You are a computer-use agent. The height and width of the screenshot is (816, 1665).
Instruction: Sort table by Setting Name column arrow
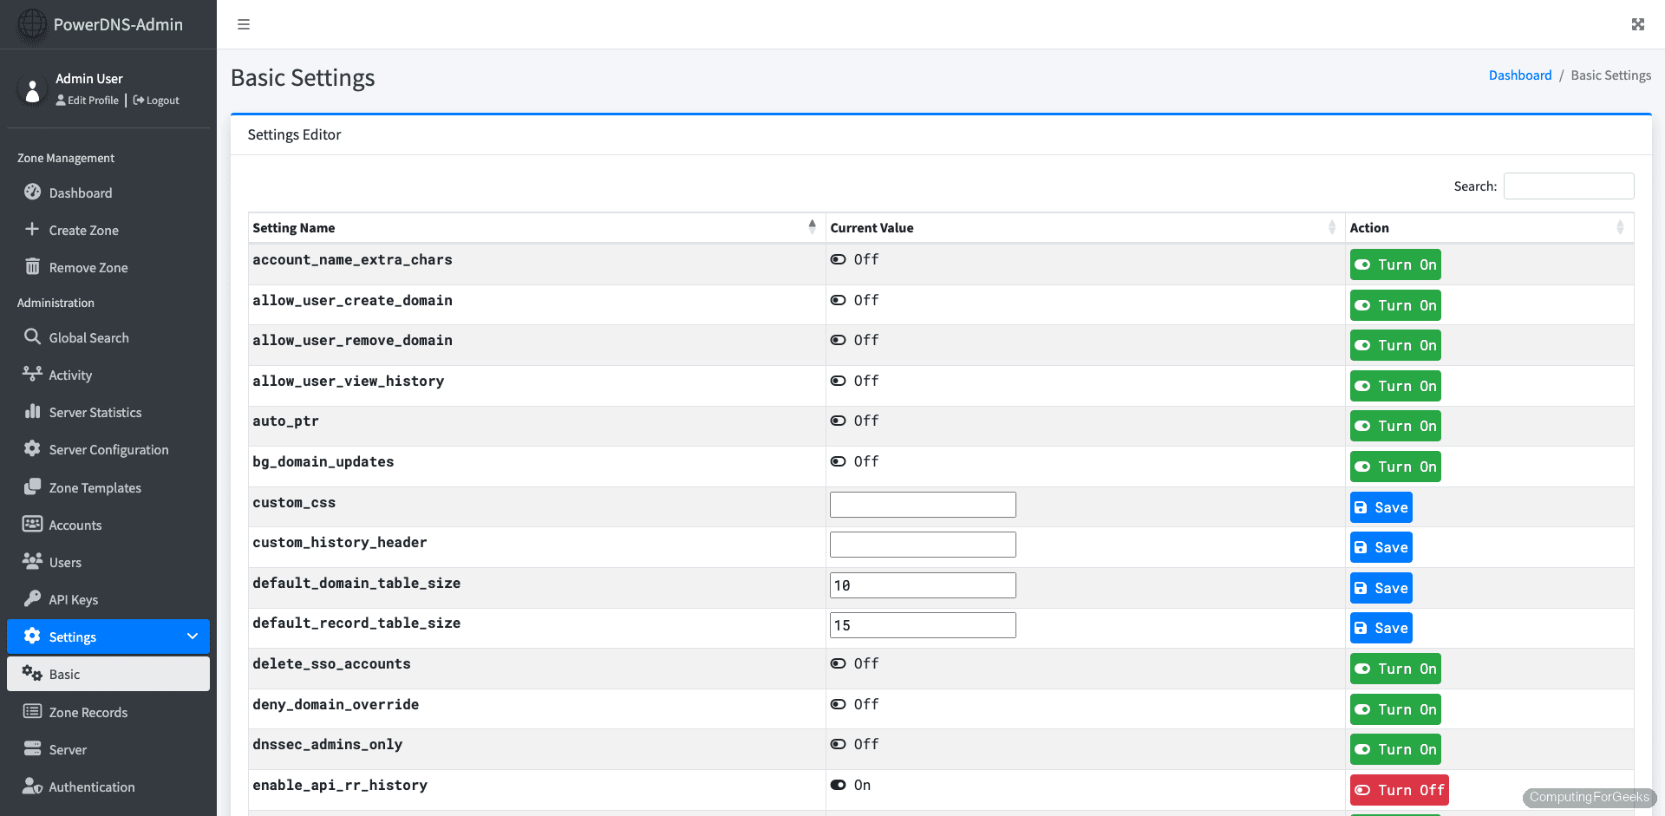[x=812, y=226]
